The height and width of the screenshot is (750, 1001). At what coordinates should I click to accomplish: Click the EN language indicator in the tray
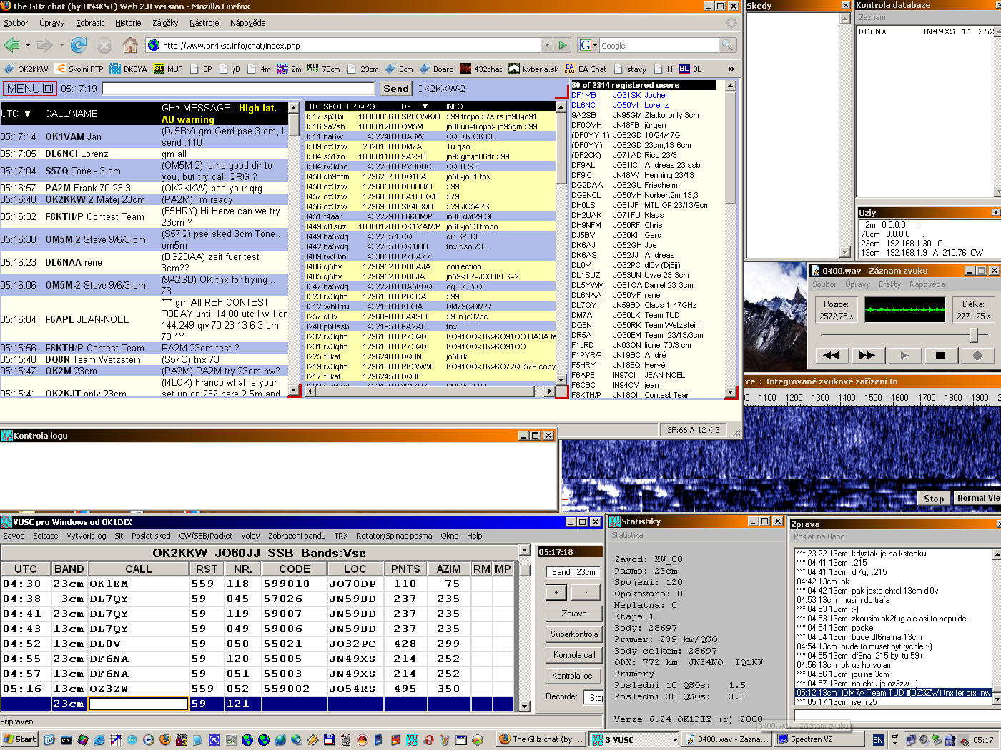(x=878, y=740)
